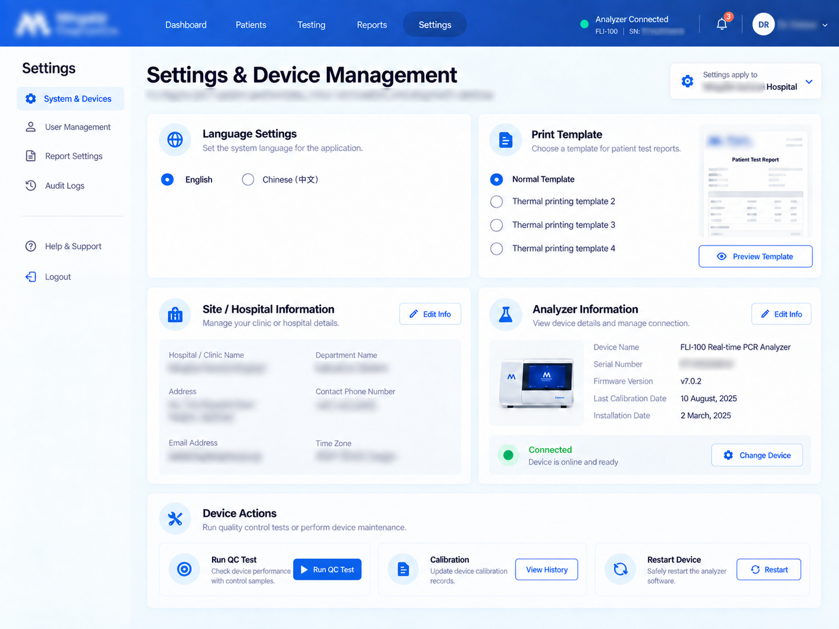Image resolution: width=839 pixels, height=629 pixels.
Task: Select Normal Template radio button
Action: pos(497,180)
